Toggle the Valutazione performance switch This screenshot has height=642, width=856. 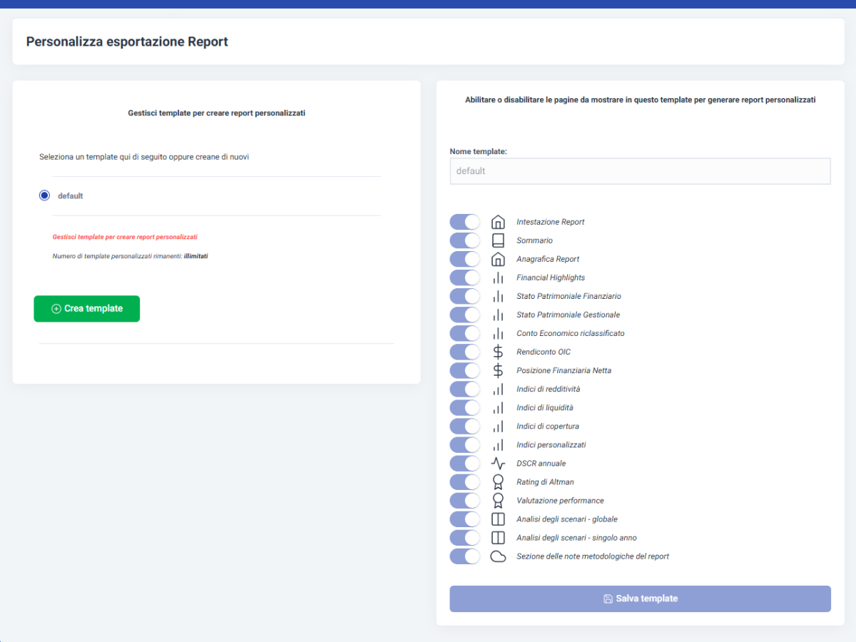coord(465,500)
